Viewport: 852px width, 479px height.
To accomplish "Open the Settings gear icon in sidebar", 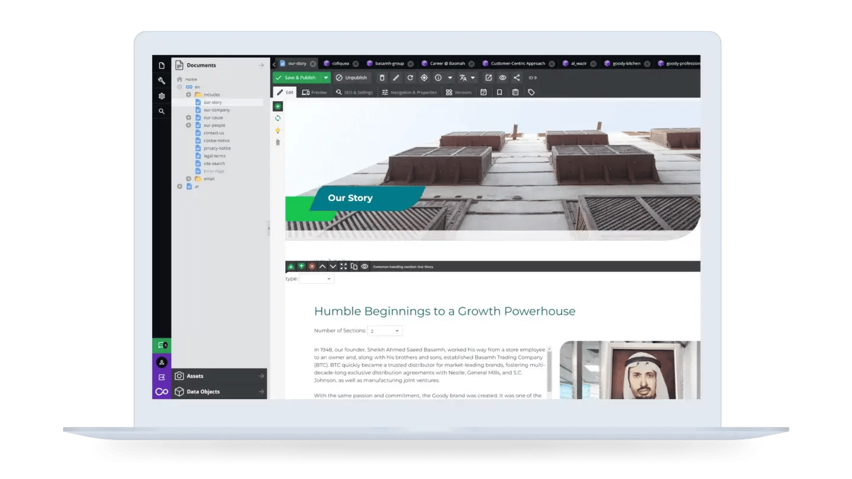I will [162, 96].
